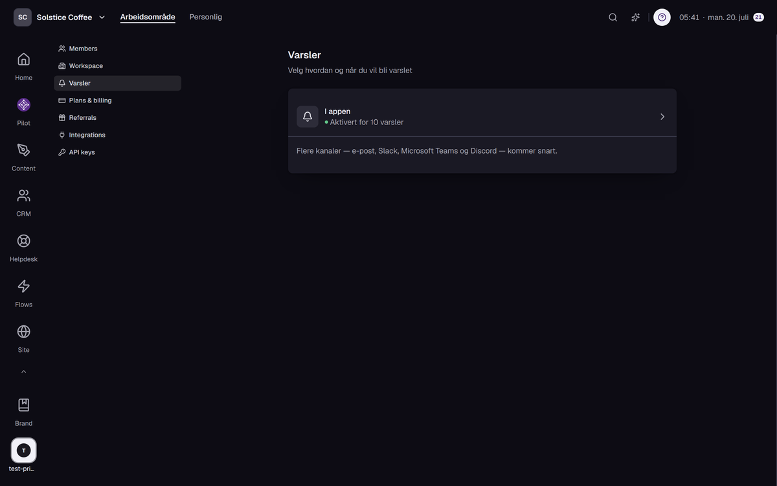Viewport: 777px width, 486px height.
Task: Click the test-pri user avatar
Action: pyautogui.click(x=23, y=450)
